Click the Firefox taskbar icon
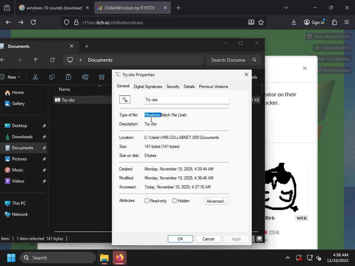The width and height of the screenshot is (355, 266). [x=119, y=258]
